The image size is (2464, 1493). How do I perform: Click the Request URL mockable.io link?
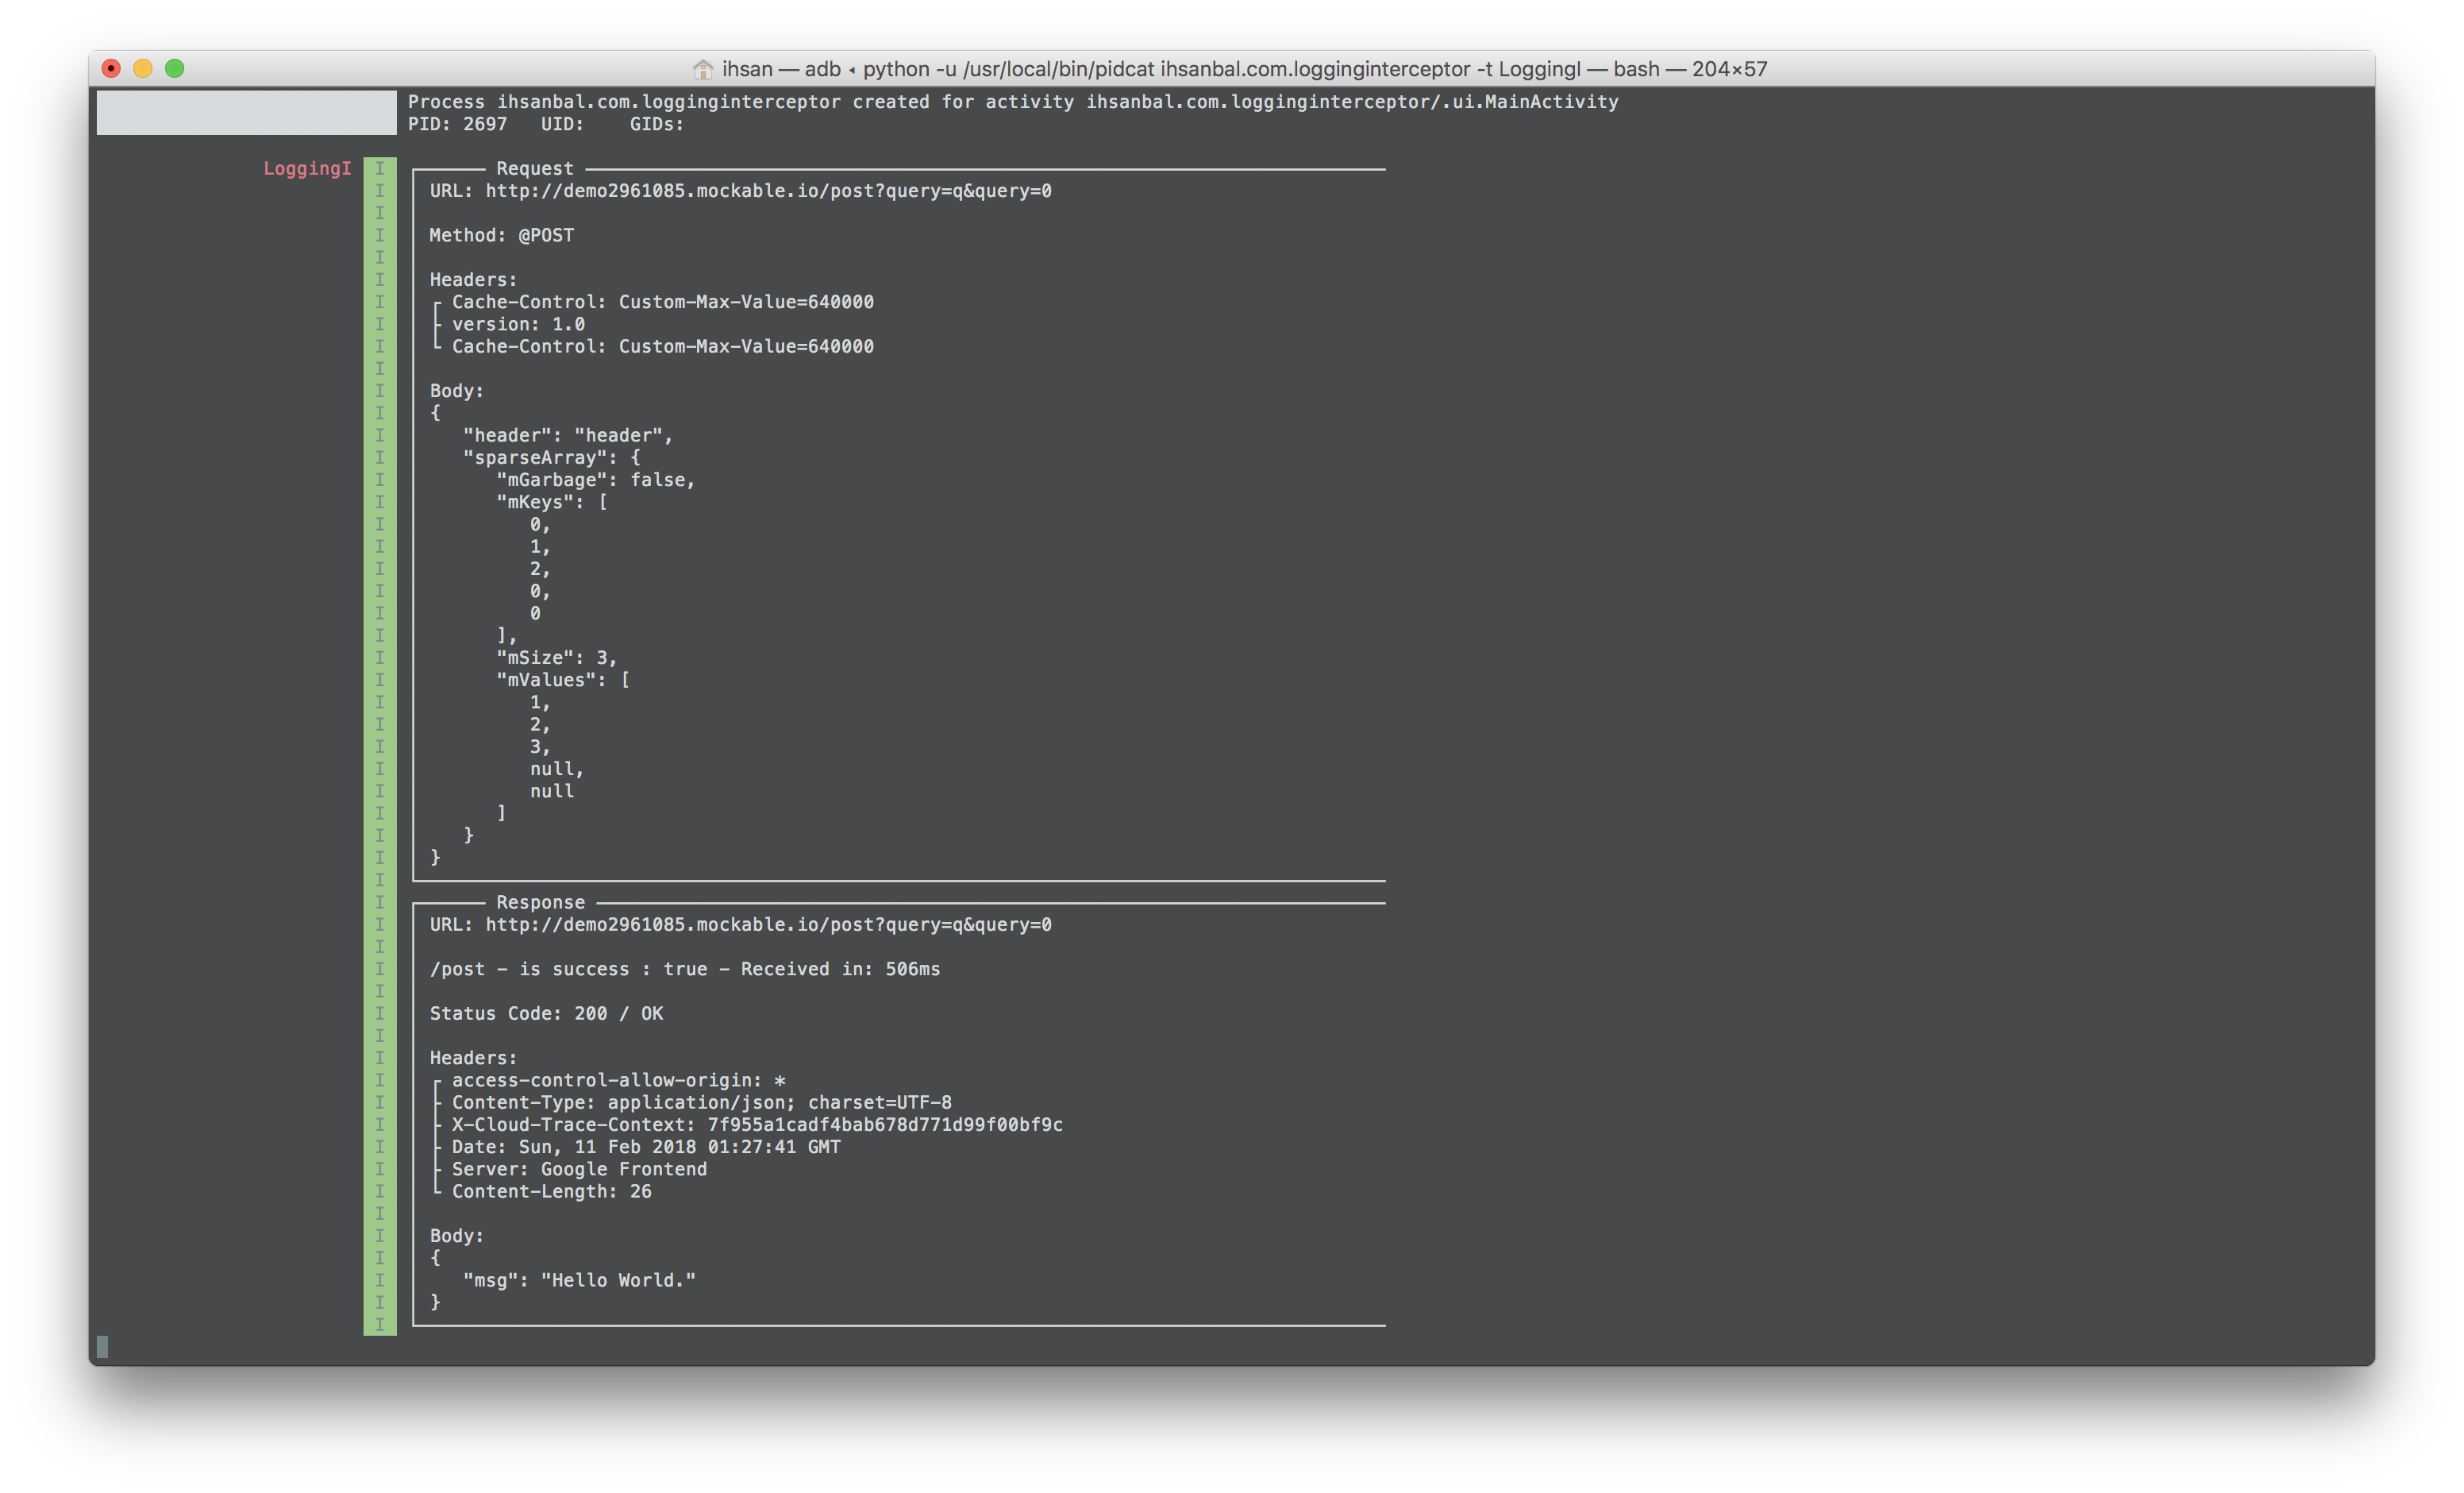click(768, 191)
